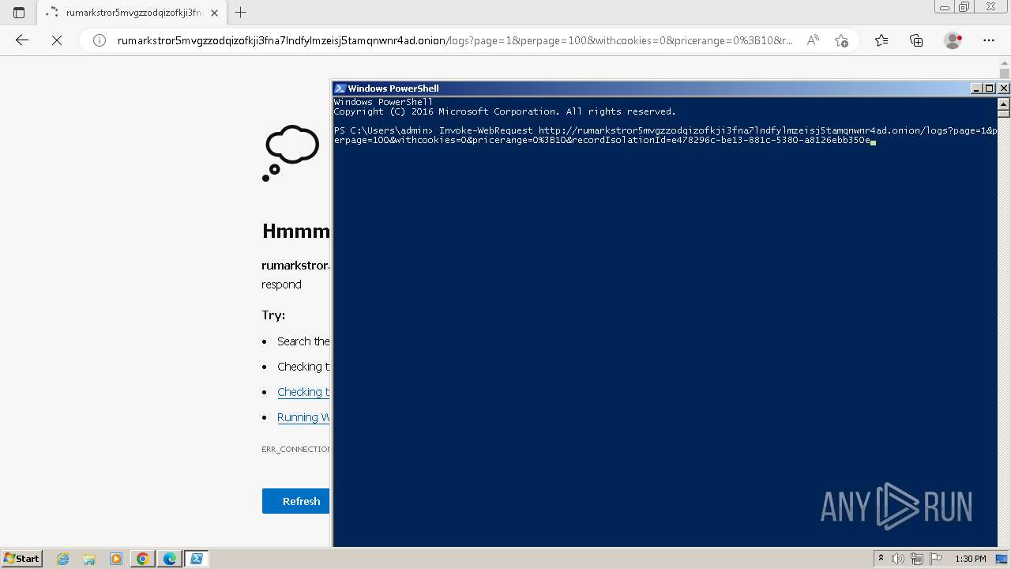The image size is (1011, 569).
Task: Open Edge tab actions menu icon
Action: point(19,12)
